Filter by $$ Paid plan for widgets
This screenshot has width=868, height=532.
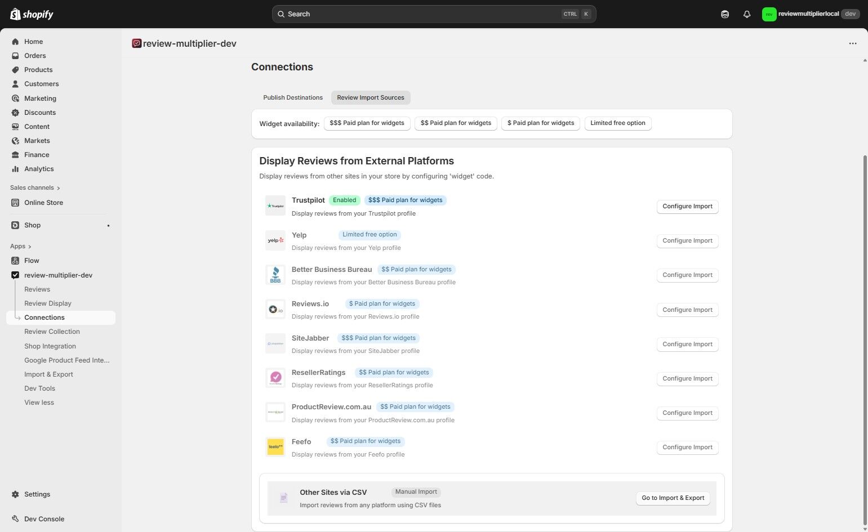[456, 123]
